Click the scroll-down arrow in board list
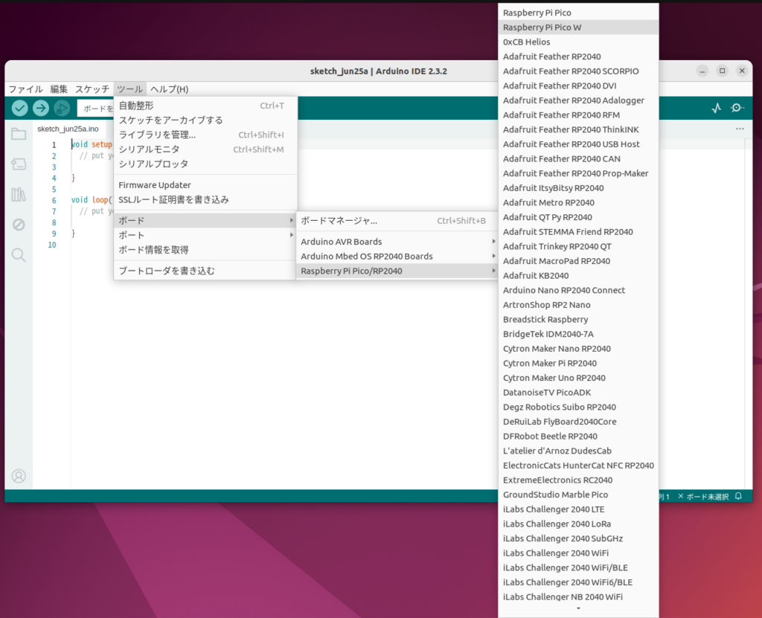This screenshot has width=762, height=618. pos(578,608)
